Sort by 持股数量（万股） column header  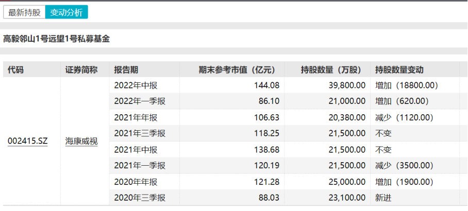tap(335, 70)
